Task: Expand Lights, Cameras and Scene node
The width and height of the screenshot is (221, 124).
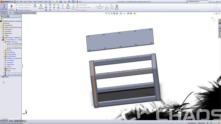Action: coord(1,27)
